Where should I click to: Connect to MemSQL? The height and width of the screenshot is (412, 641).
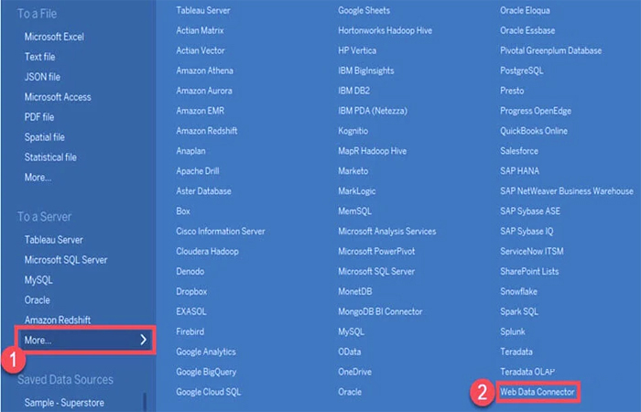click(354, 211)
